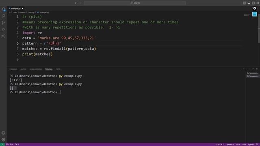Open the Search view in activity bar
Screen dimensions: 260x146
tap(3, 16)
